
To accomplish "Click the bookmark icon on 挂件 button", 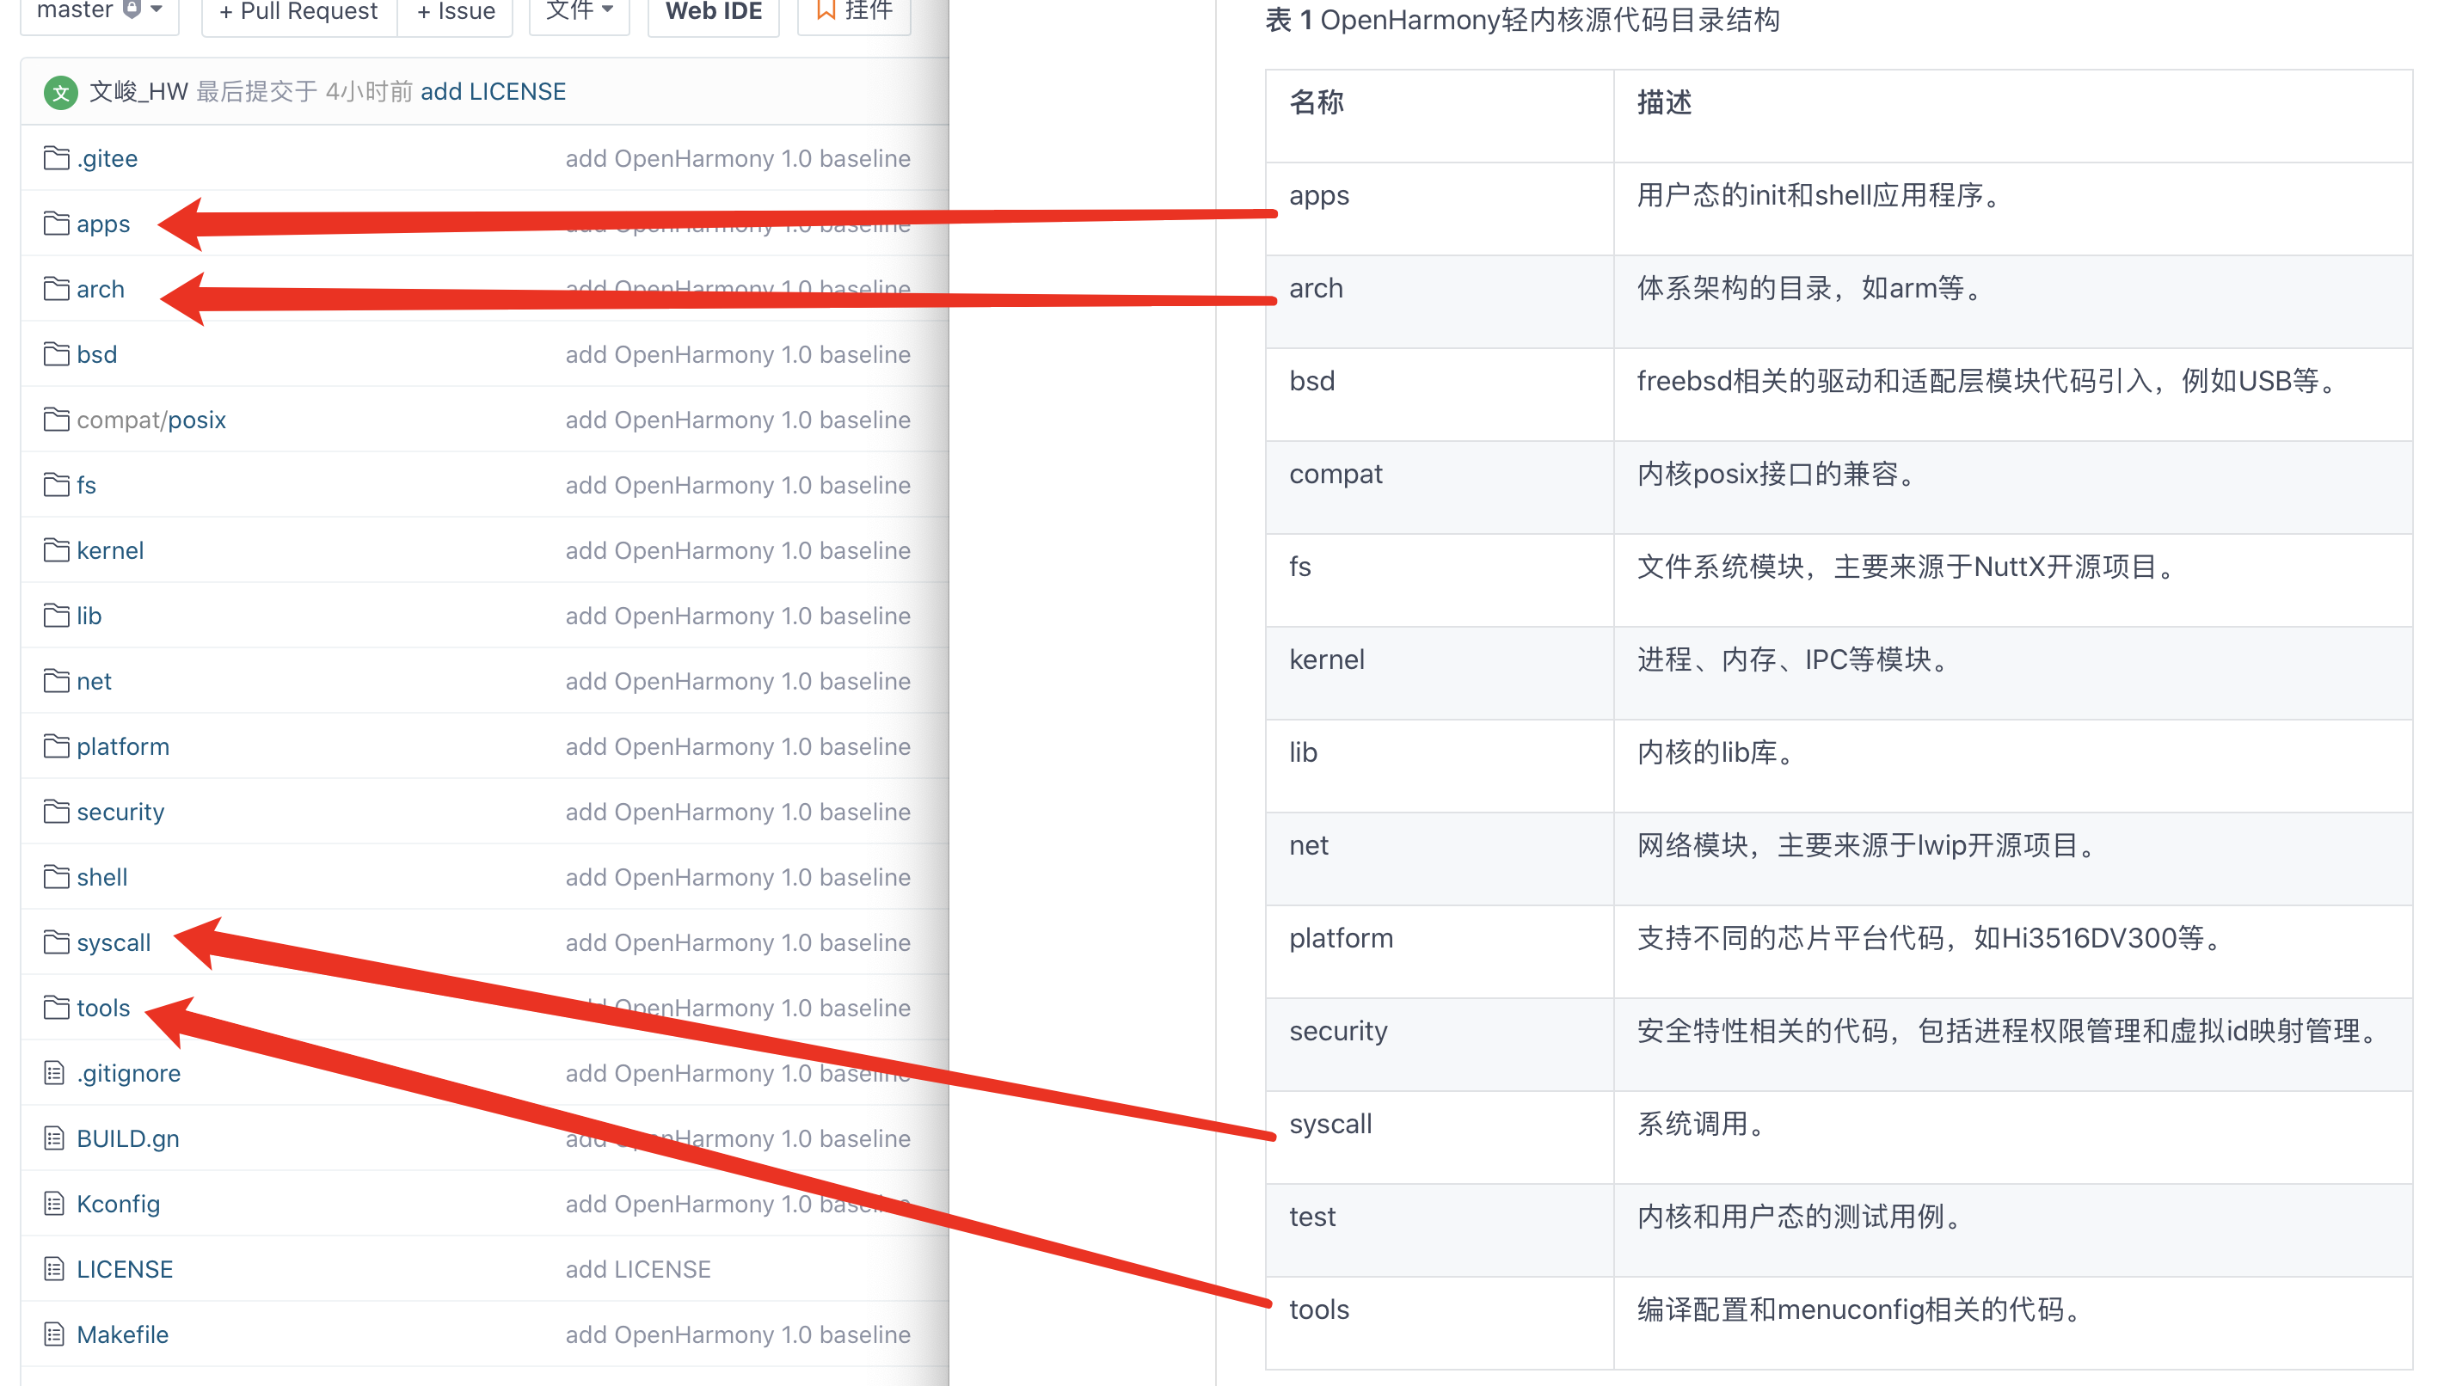I will point(826,9).
